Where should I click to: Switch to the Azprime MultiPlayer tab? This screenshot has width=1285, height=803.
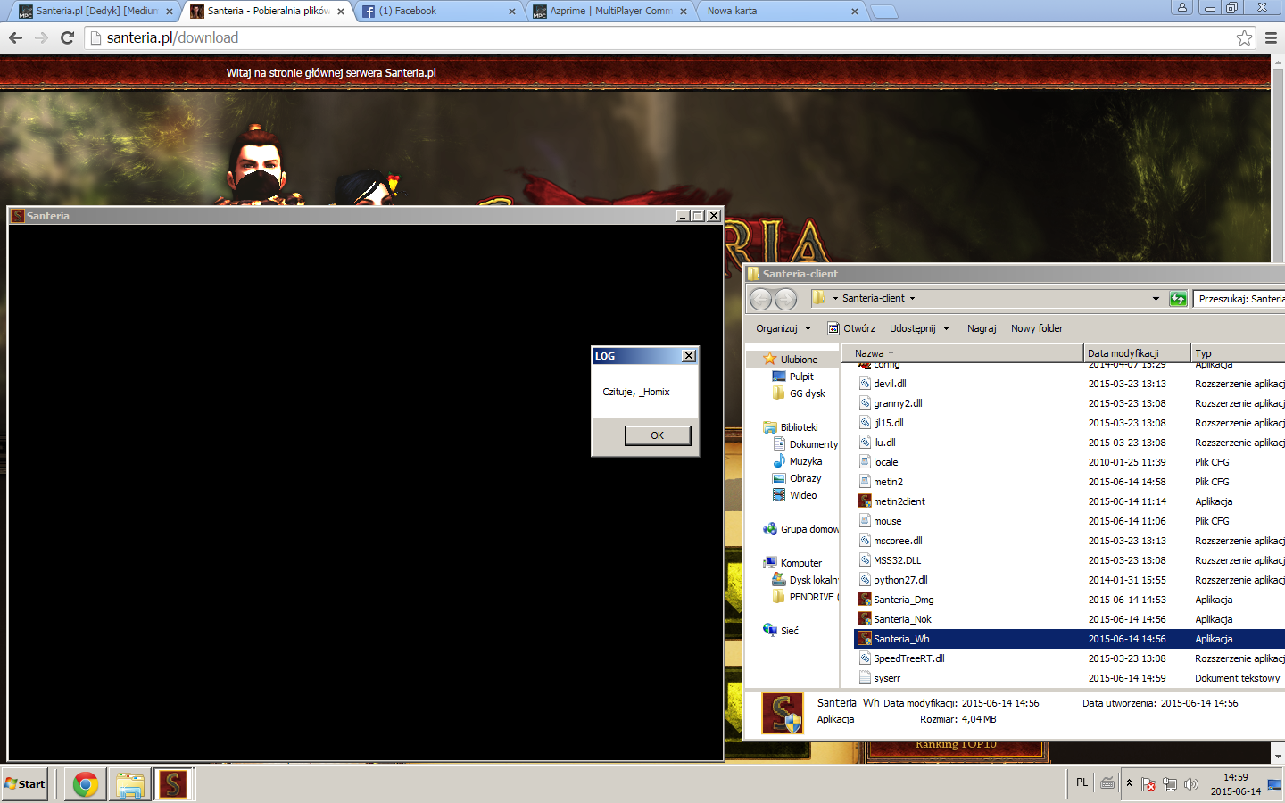[611, 11]
